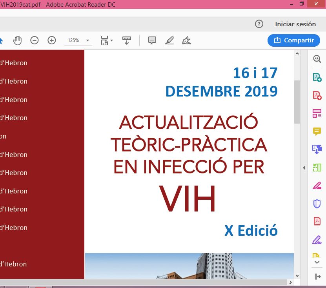326x288 pixels.
Task: Click the zoom out minus button
Action: [x=35, y=40]
